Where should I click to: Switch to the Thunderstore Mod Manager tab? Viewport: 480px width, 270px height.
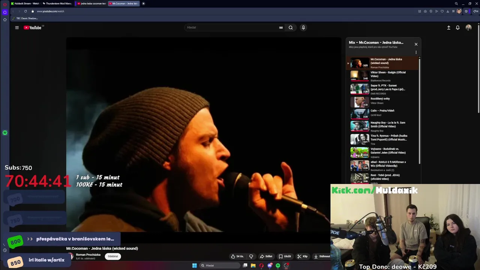[57, 3]
